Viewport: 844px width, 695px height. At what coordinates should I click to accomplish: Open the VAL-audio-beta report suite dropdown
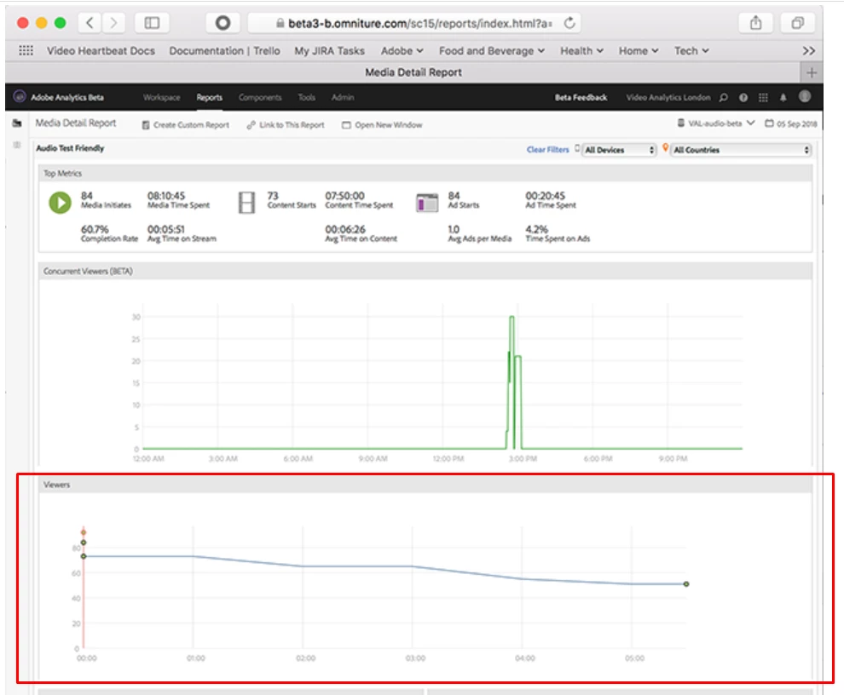coord(716,123)
